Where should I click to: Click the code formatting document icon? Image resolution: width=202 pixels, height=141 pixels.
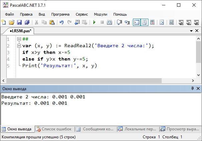click(162, 22)
